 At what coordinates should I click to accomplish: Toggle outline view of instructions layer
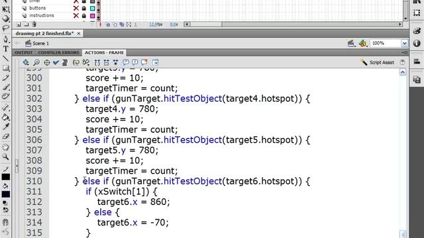point(93,16)
